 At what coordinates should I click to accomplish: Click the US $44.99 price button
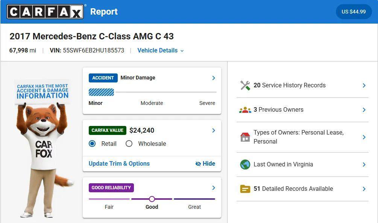[x=354, y=12]
